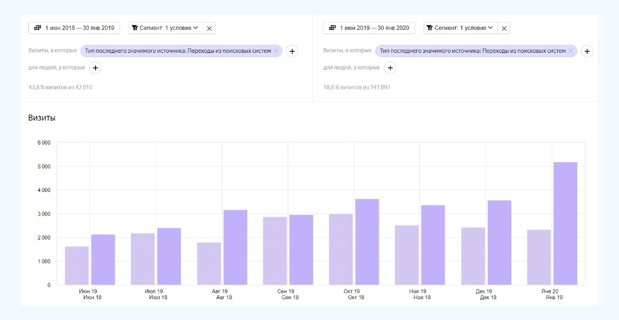Add a visit condition in the right panel
619x320 pixels.
[x=586, y=51]
